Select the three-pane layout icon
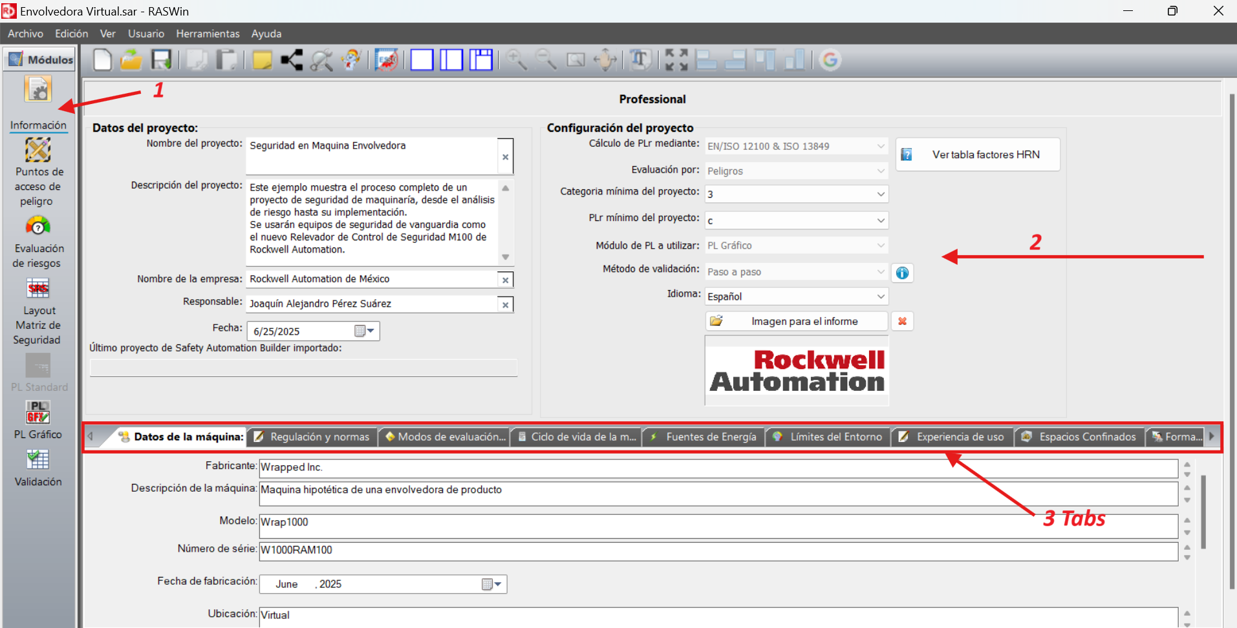The width and height of the screenshot is (1237, 628). coord(481,60)
